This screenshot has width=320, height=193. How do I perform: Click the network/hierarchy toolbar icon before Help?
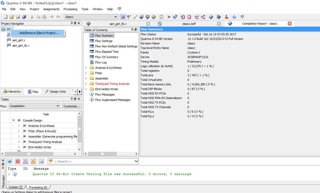226,17
